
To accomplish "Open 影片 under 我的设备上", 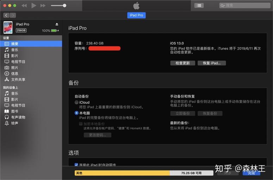I will coord(31,99).
